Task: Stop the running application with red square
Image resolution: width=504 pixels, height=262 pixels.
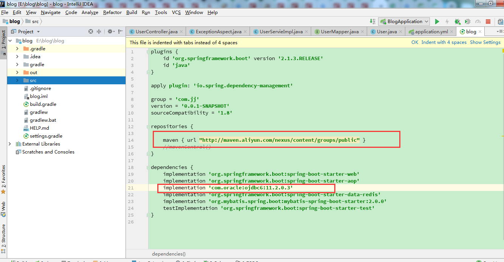Action: [488, 22]
